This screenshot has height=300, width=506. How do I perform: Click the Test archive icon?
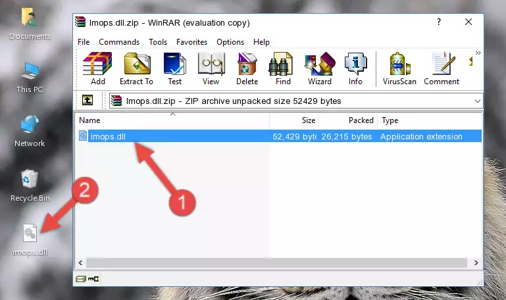coord(174,68)
